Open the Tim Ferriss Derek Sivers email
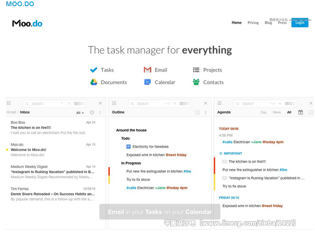 tap(53, 194)
